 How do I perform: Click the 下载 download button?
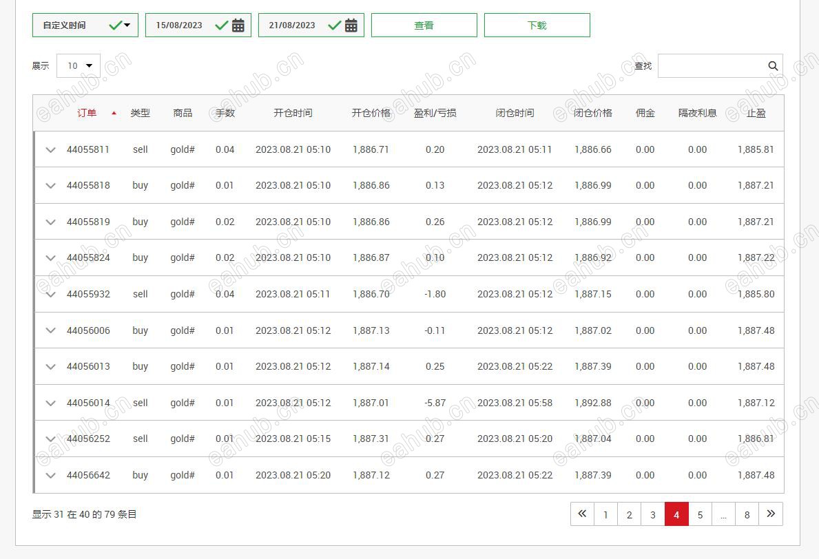[x=537, y=25]
